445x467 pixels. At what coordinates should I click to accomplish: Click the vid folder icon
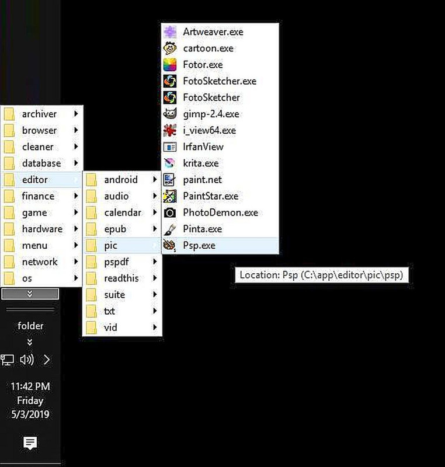tap(92, 327)
